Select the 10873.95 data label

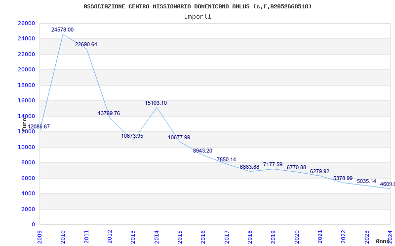pyautogui.click(x=132, y=136)
